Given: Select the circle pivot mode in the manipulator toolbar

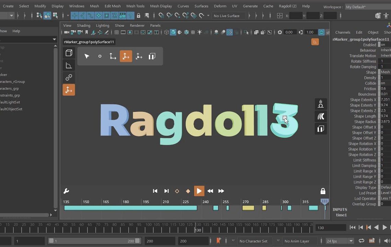Looking at the screenshot, I should pyautogui.click(x=100, y=56).
